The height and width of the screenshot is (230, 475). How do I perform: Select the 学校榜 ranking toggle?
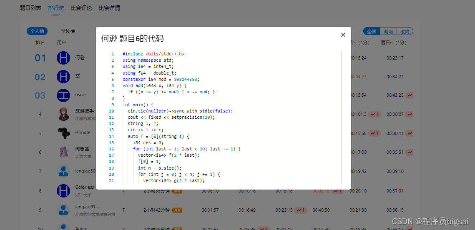click(68, 31)
